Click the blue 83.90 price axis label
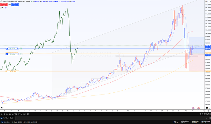Viewport: 211px width, 124px height. [x=208, y=55]
